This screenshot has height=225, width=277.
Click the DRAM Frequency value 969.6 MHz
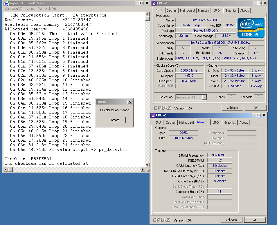(x=220, y=155)
